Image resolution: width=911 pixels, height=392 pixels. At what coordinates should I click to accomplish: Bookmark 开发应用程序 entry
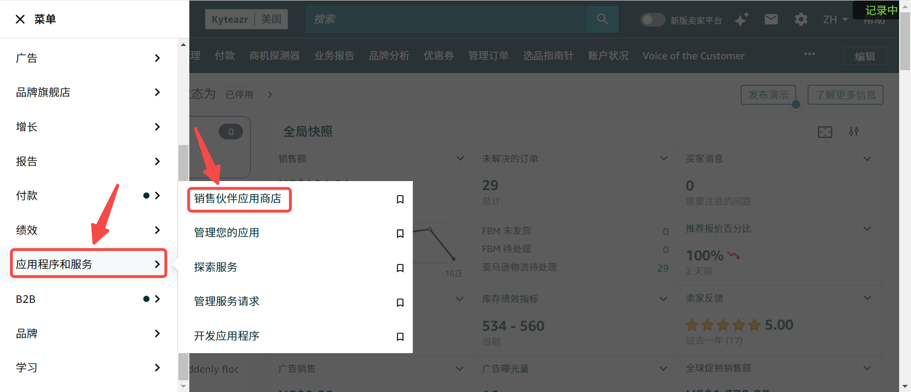tap(400, 337)
